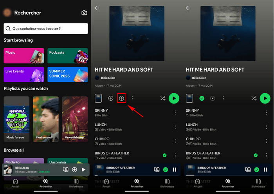Viewport: 274px width, 194px height.
Task: Toggle green saved checkmark under album, right screen
Action: (202, 98)
